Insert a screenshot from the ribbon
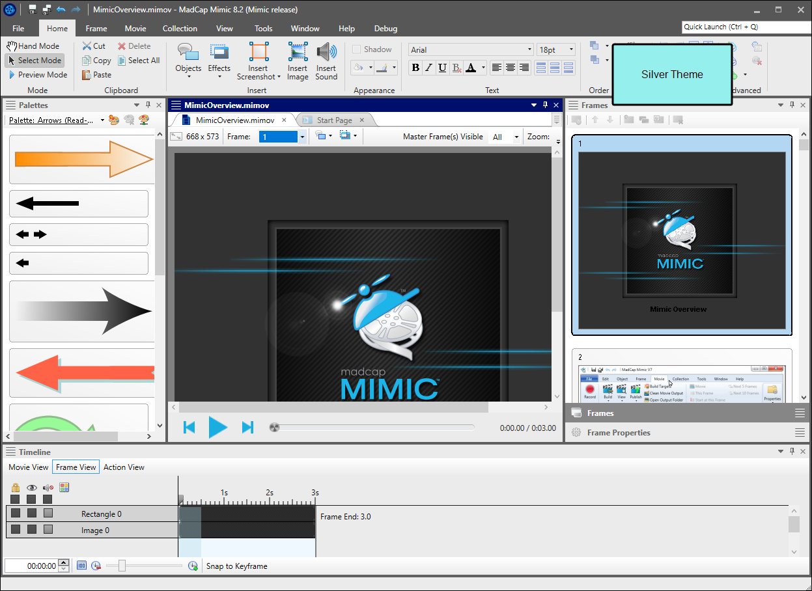Screen dimensions: 812x591 tap(259, 61)
